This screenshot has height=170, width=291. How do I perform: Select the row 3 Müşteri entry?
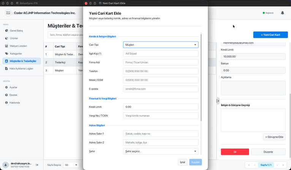click(x=63, y=71)
